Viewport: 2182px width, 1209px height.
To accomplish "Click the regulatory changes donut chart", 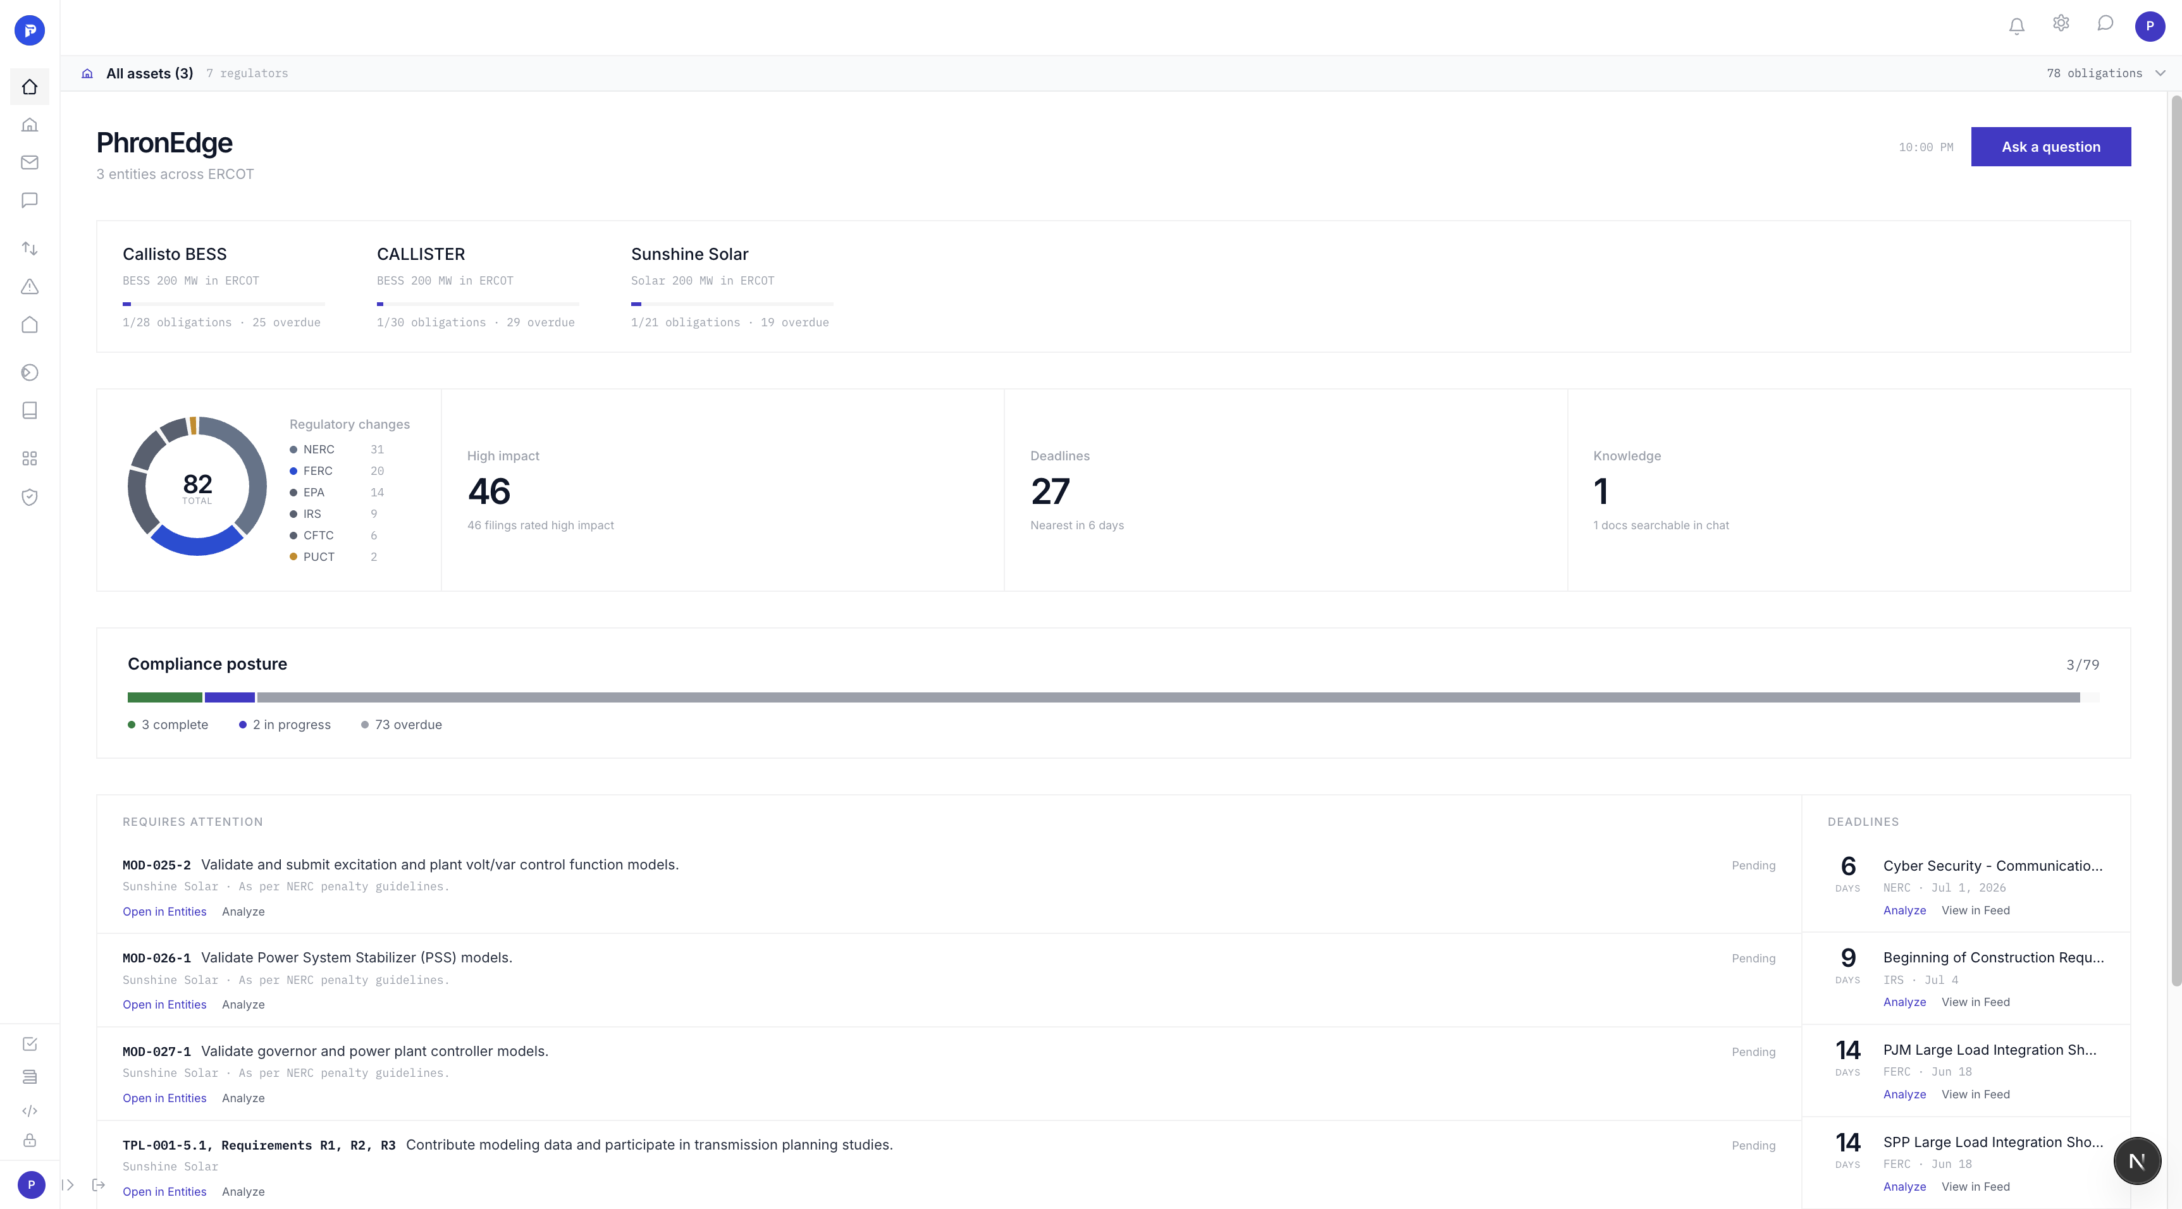I will (197, 486).
